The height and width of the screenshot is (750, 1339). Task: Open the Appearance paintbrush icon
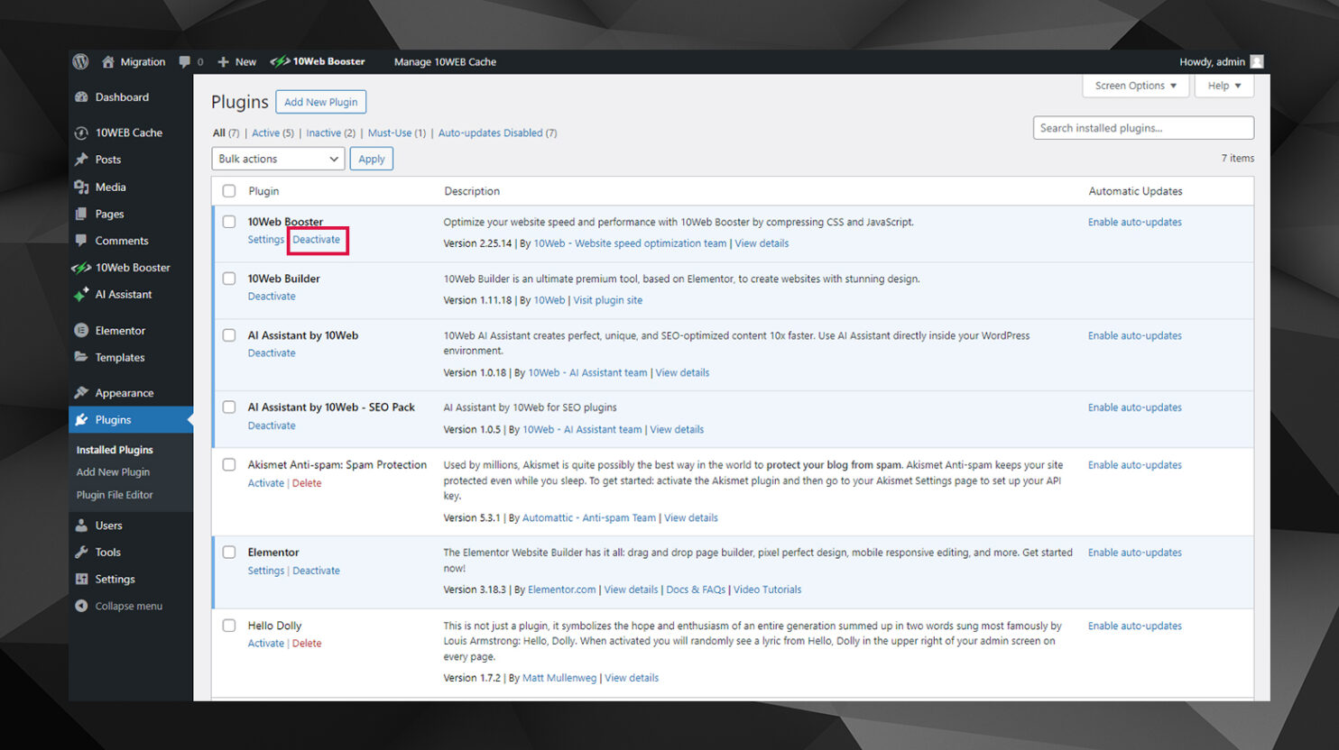coord(82,392)
